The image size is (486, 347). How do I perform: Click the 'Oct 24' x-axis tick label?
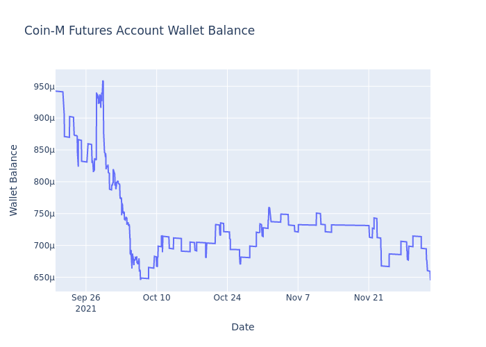[227, 298]
